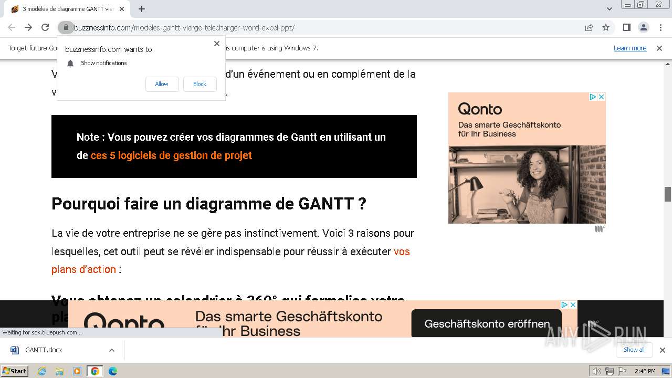This screenshot has height=378, width=672.
Task: Block notifications from buzznessinfo.com
Action: click(199, 84)
